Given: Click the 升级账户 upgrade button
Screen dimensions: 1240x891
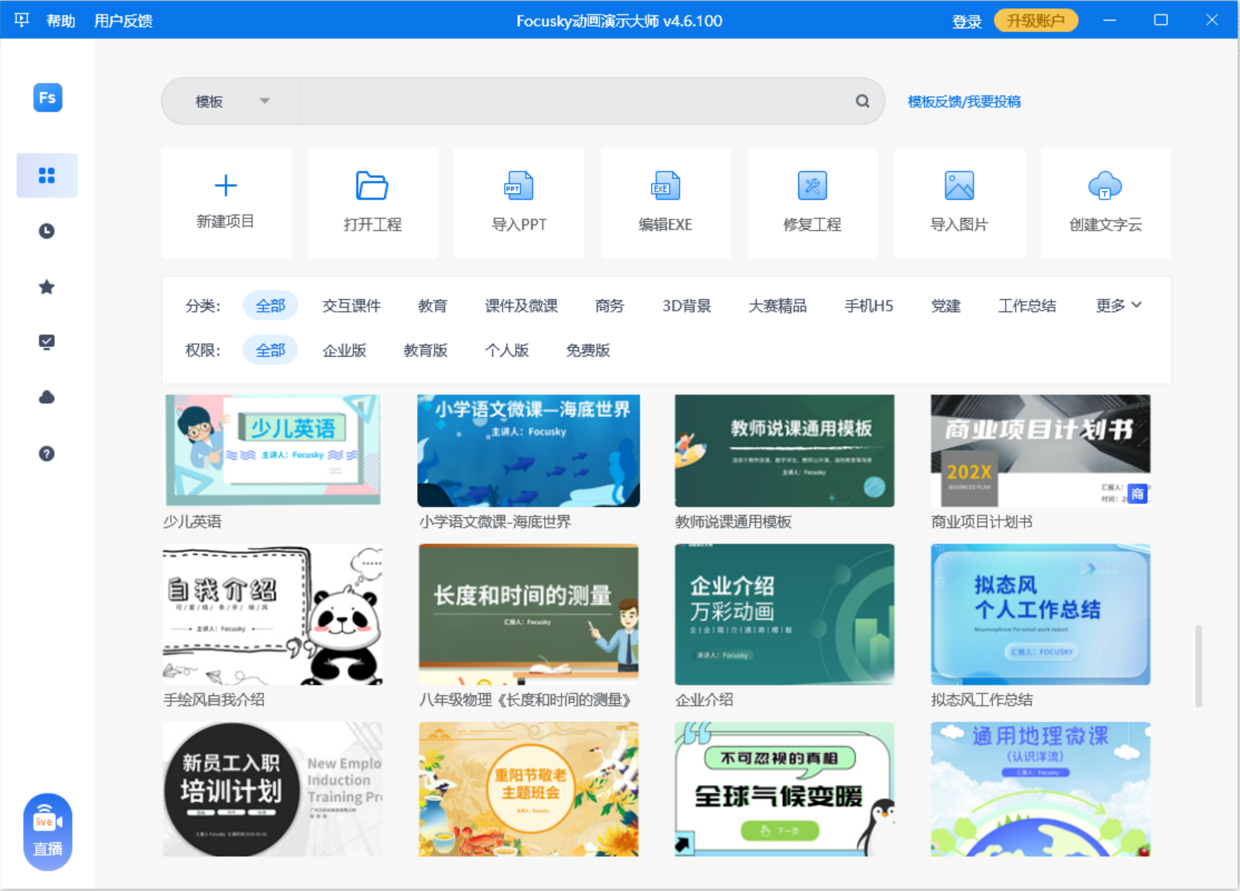Looking at the screenshot, I should click(x=1036, y=21).
